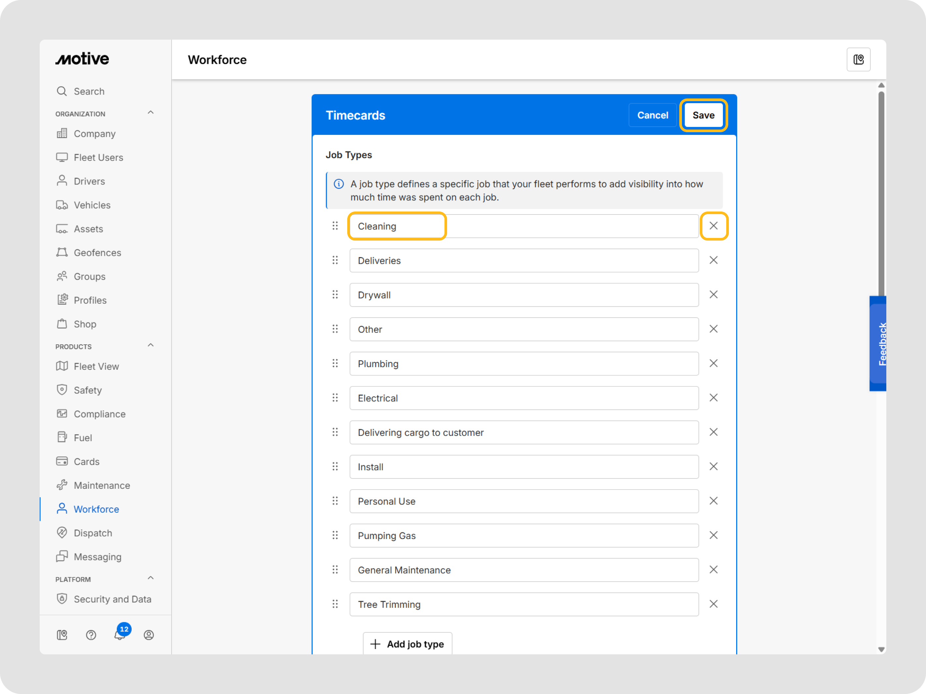
Task: Open Dispatch in the sidebar
Action: coord(93,533)
